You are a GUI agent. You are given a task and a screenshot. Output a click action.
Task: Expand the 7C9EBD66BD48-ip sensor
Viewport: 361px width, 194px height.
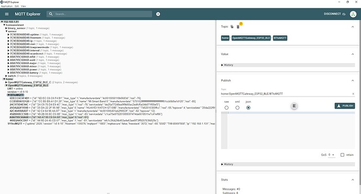(x=8, y=41)
